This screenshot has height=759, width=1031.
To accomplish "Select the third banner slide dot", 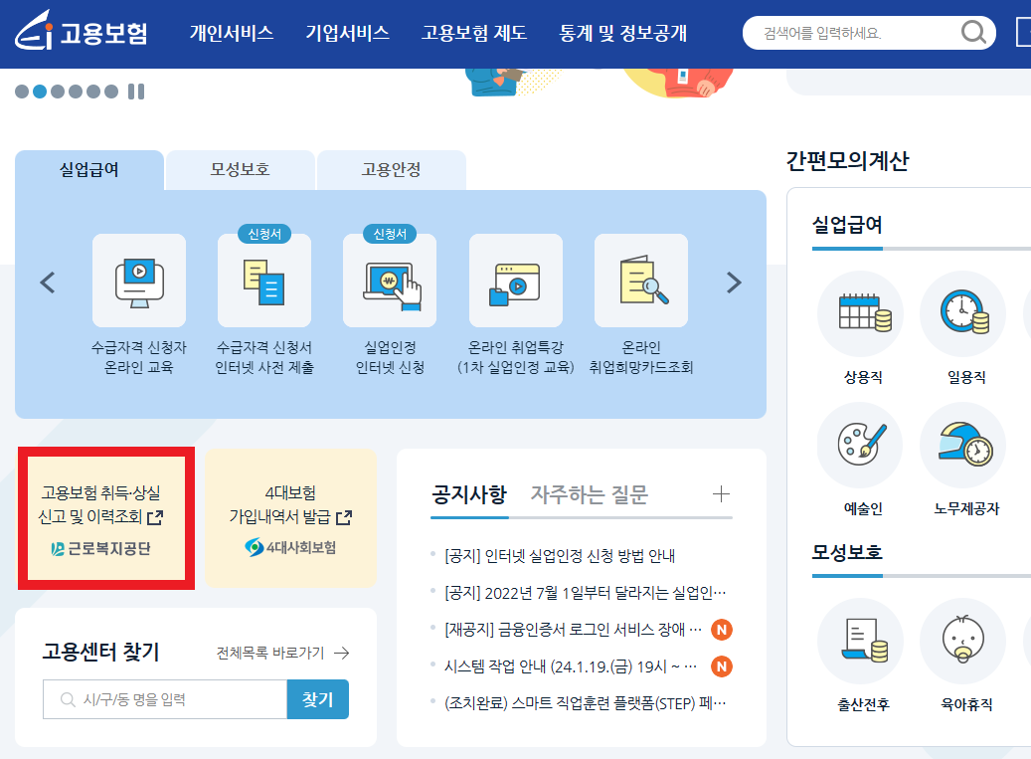I will coord(58,92).
